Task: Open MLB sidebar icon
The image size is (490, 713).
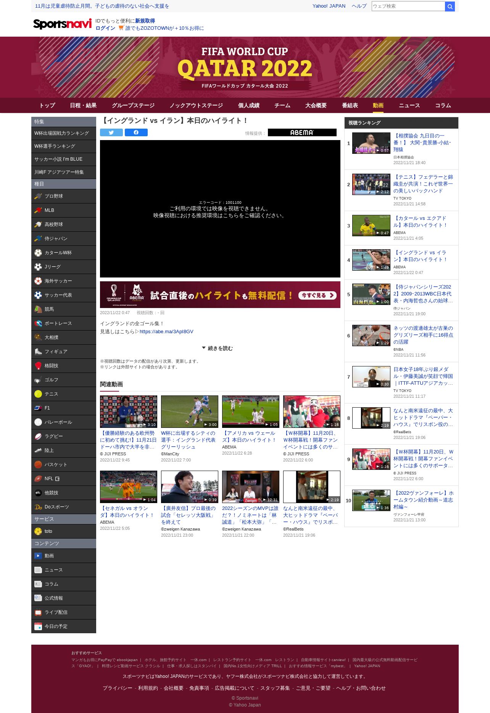Action: 38,210
